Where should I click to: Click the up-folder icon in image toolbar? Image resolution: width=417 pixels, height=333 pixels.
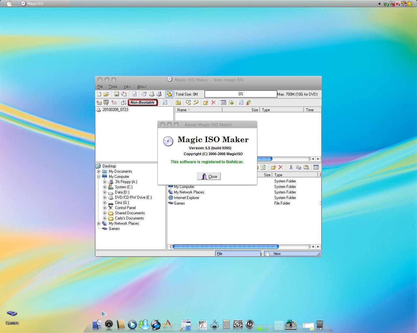coord(178,102)
